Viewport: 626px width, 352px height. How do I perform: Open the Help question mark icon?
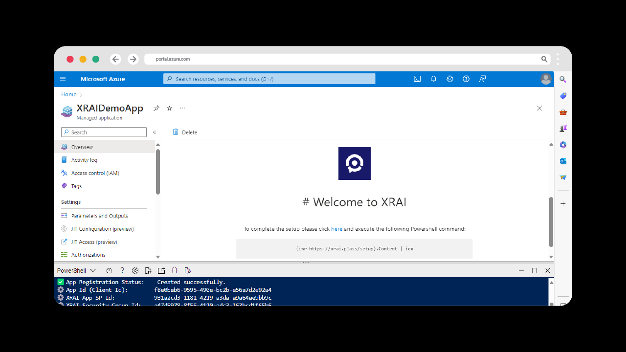466,79
